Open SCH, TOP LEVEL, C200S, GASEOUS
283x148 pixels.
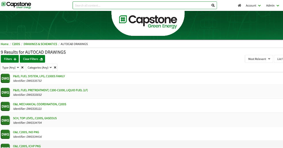pyautogui.click(x=35, y=118)
